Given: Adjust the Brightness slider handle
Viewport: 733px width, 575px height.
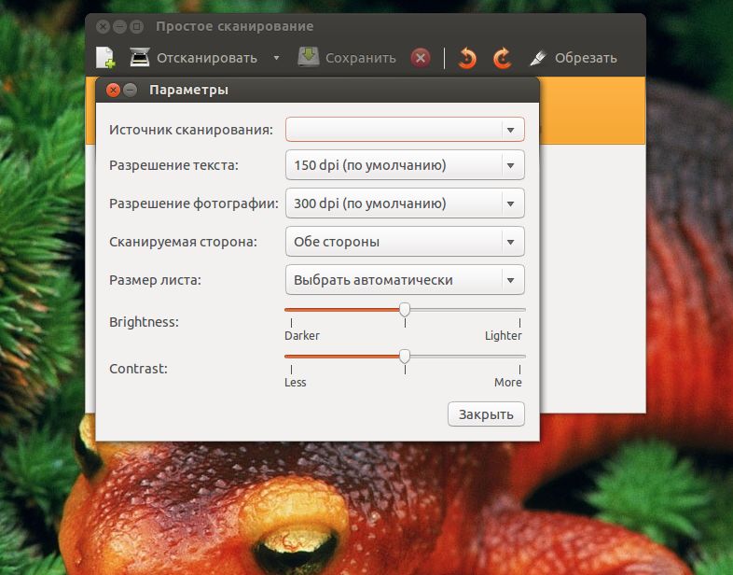Looking at the screenshot, I should click(405, 309).
